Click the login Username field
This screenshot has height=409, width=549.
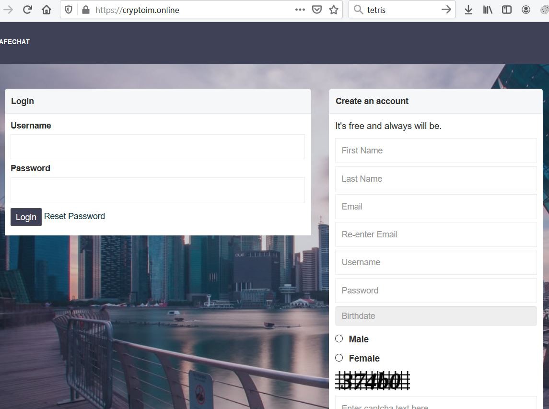[157, 147]
